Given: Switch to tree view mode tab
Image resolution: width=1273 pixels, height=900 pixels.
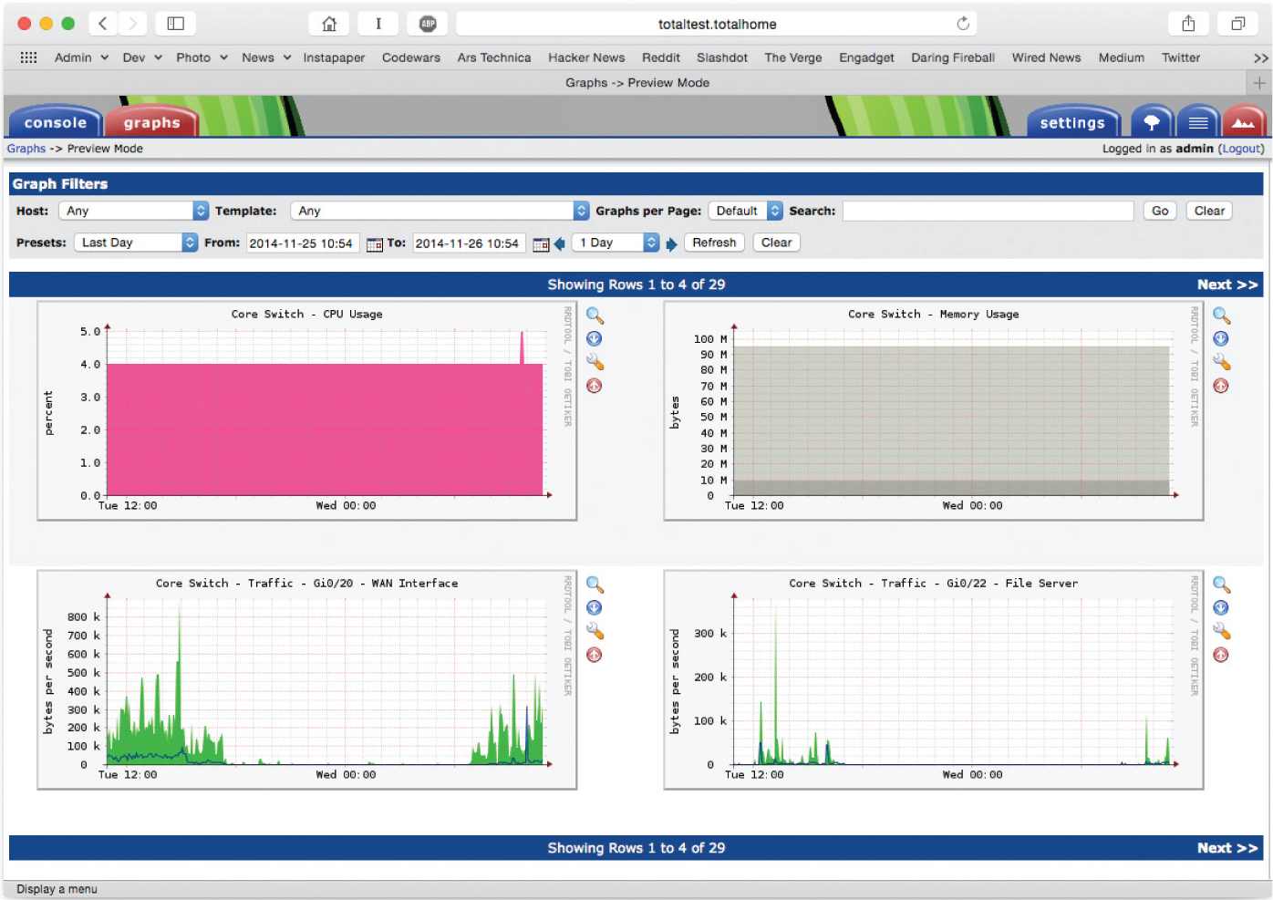Looking at the screenshot, I should click(x=1152, y=122).
